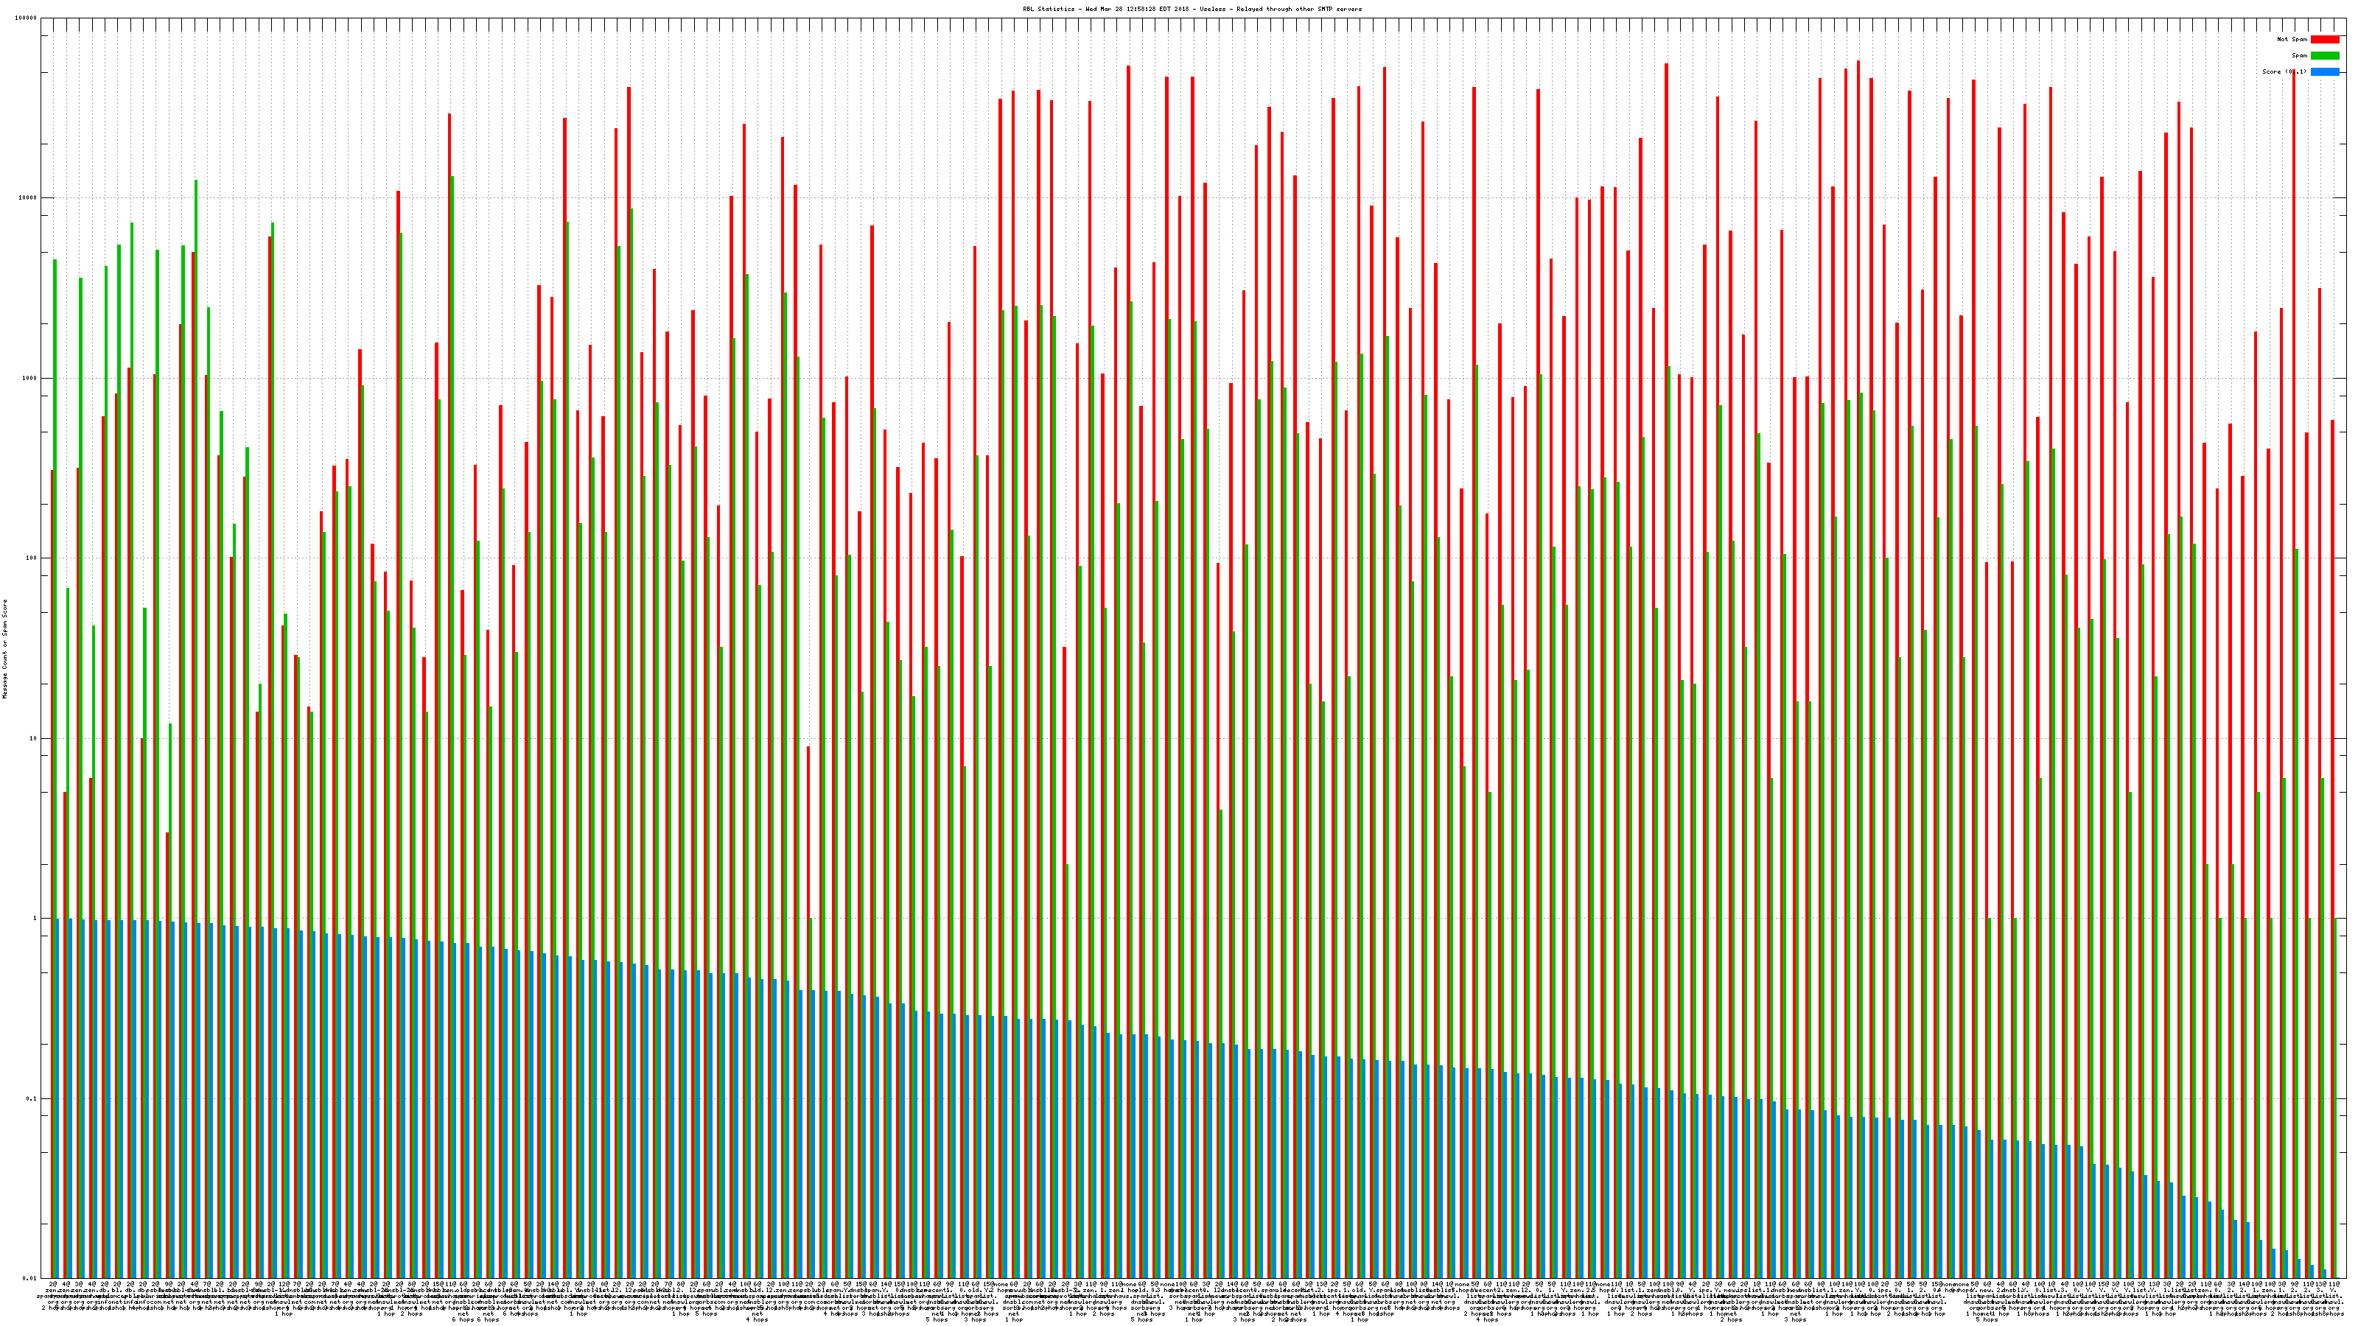This screenshot has height=1326, width=2358.
Task: Click the word "Useless" in the title
Action: click(x=1212, y=9)
